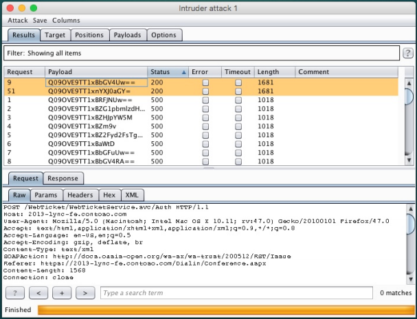417x319 pixels.
Task: Go to previous search match button
Action: pyautogui.click(x=38, y=293)
